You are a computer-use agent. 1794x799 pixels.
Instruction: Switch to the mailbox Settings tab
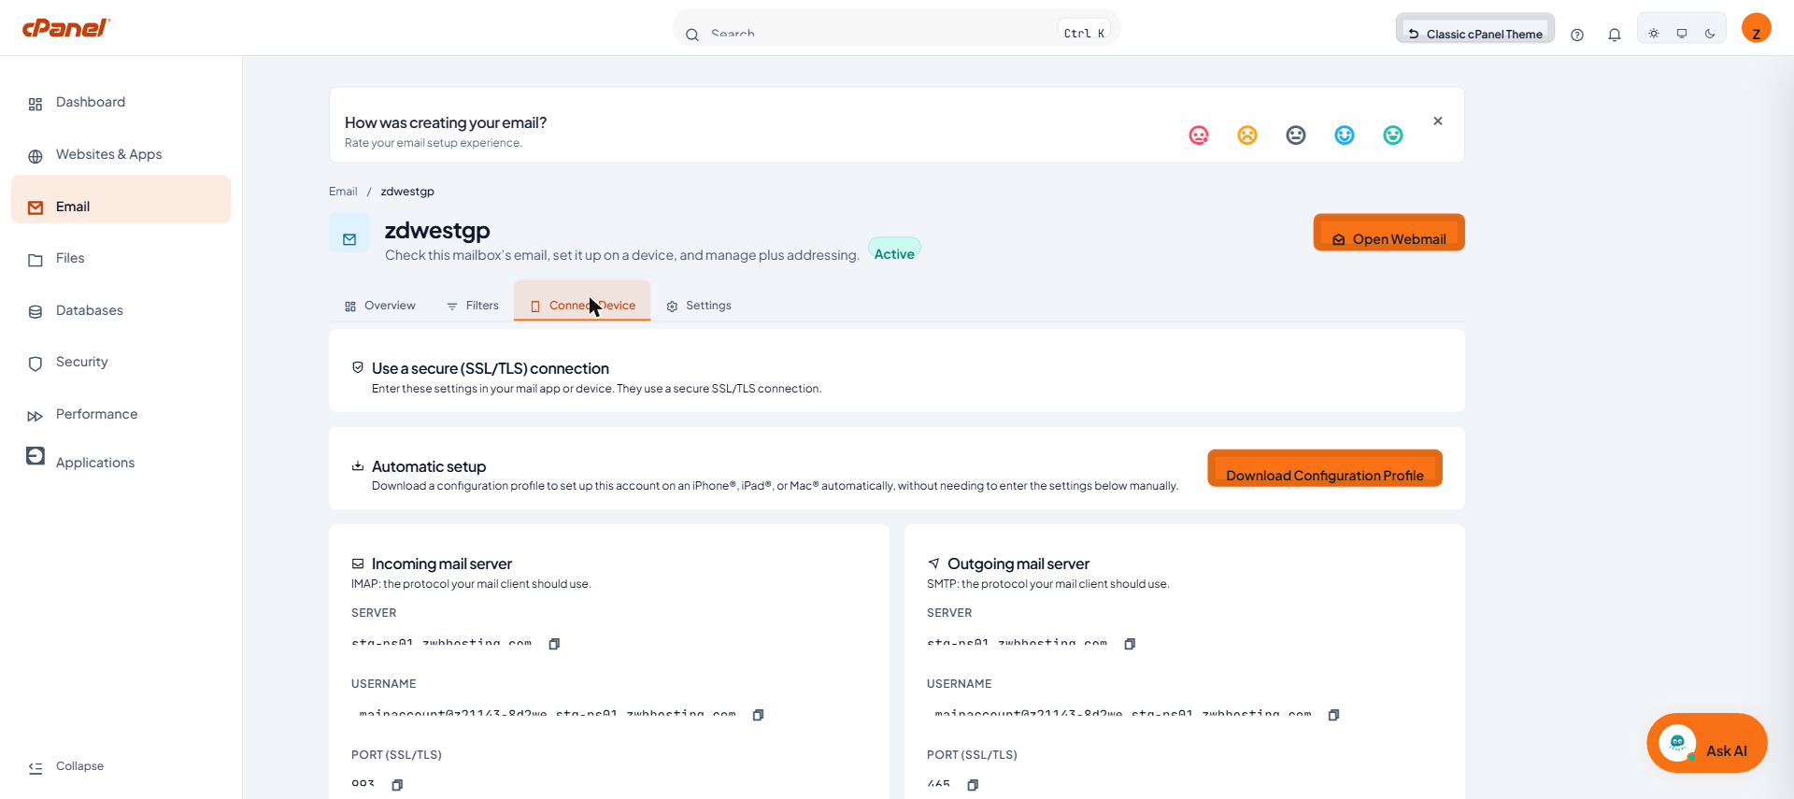pyautogui.click(x=699, y=306)
